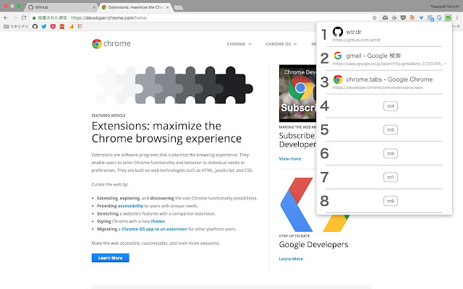Image resolution: width=463 pixels, height=289 pixels.
Task: Open a new tab with the new tab button
Action: [x=179, y=8]
